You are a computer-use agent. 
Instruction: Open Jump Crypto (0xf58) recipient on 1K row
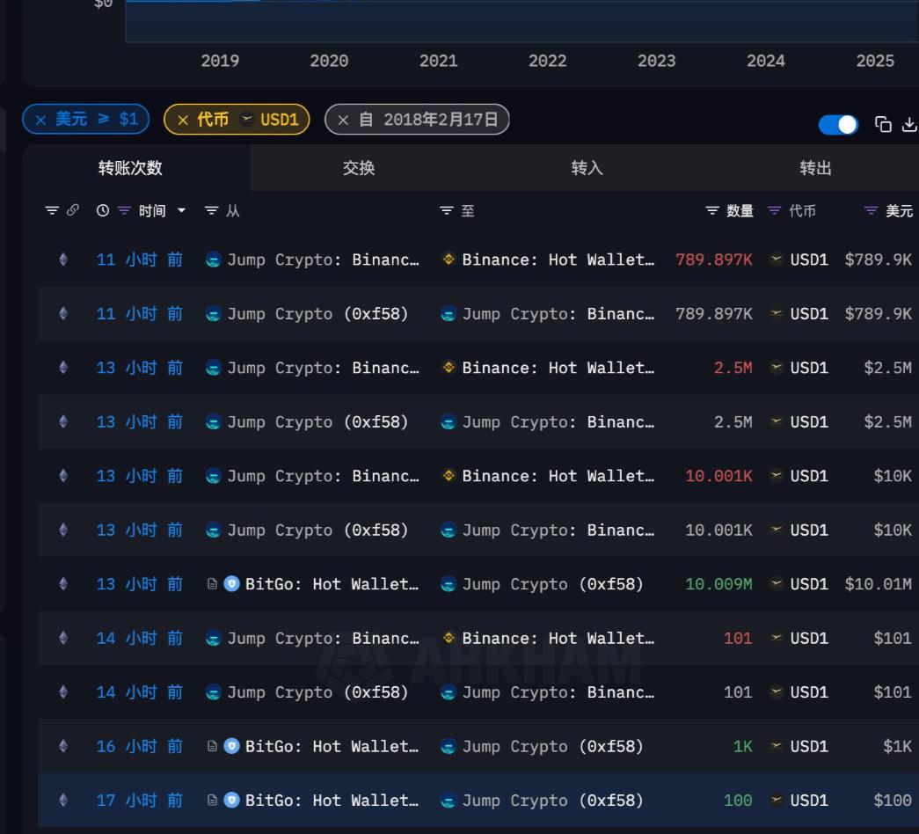point(552,746)
